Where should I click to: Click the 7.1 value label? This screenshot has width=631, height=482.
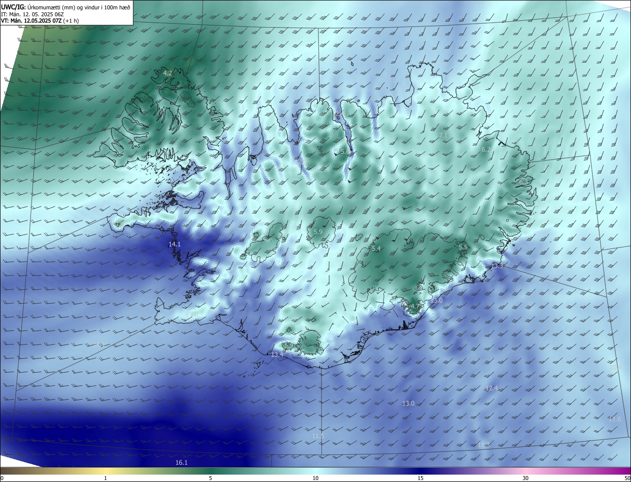coord(443,136)
